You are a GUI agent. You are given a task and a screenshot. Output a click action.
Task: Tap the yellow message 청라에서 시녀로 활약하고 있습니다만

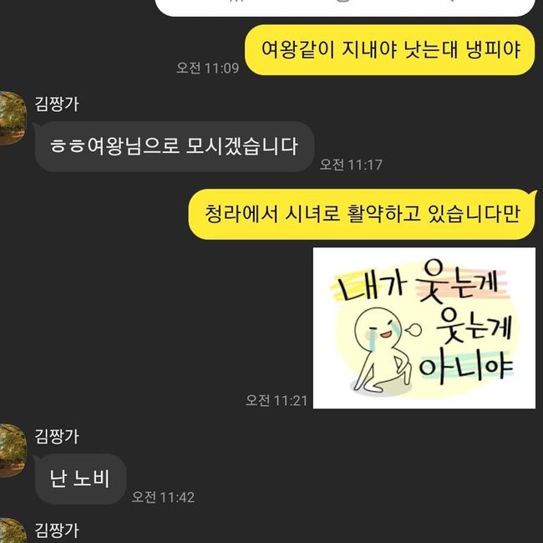coord(362,214)
